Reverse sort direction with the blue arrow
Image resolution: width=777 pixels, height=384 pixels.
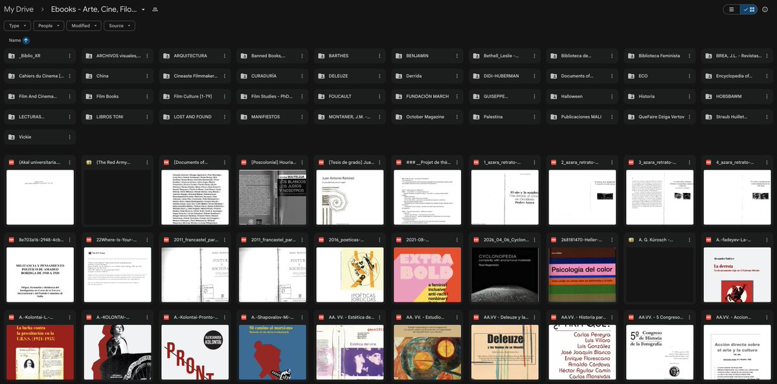coord(26,40)
